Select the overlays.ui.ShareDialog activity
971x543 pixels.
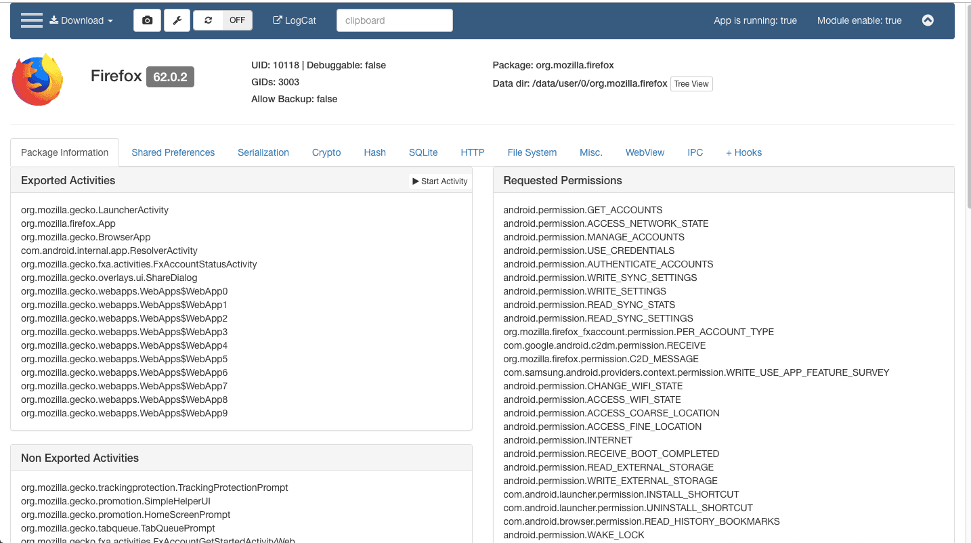(x=109, y=278)
